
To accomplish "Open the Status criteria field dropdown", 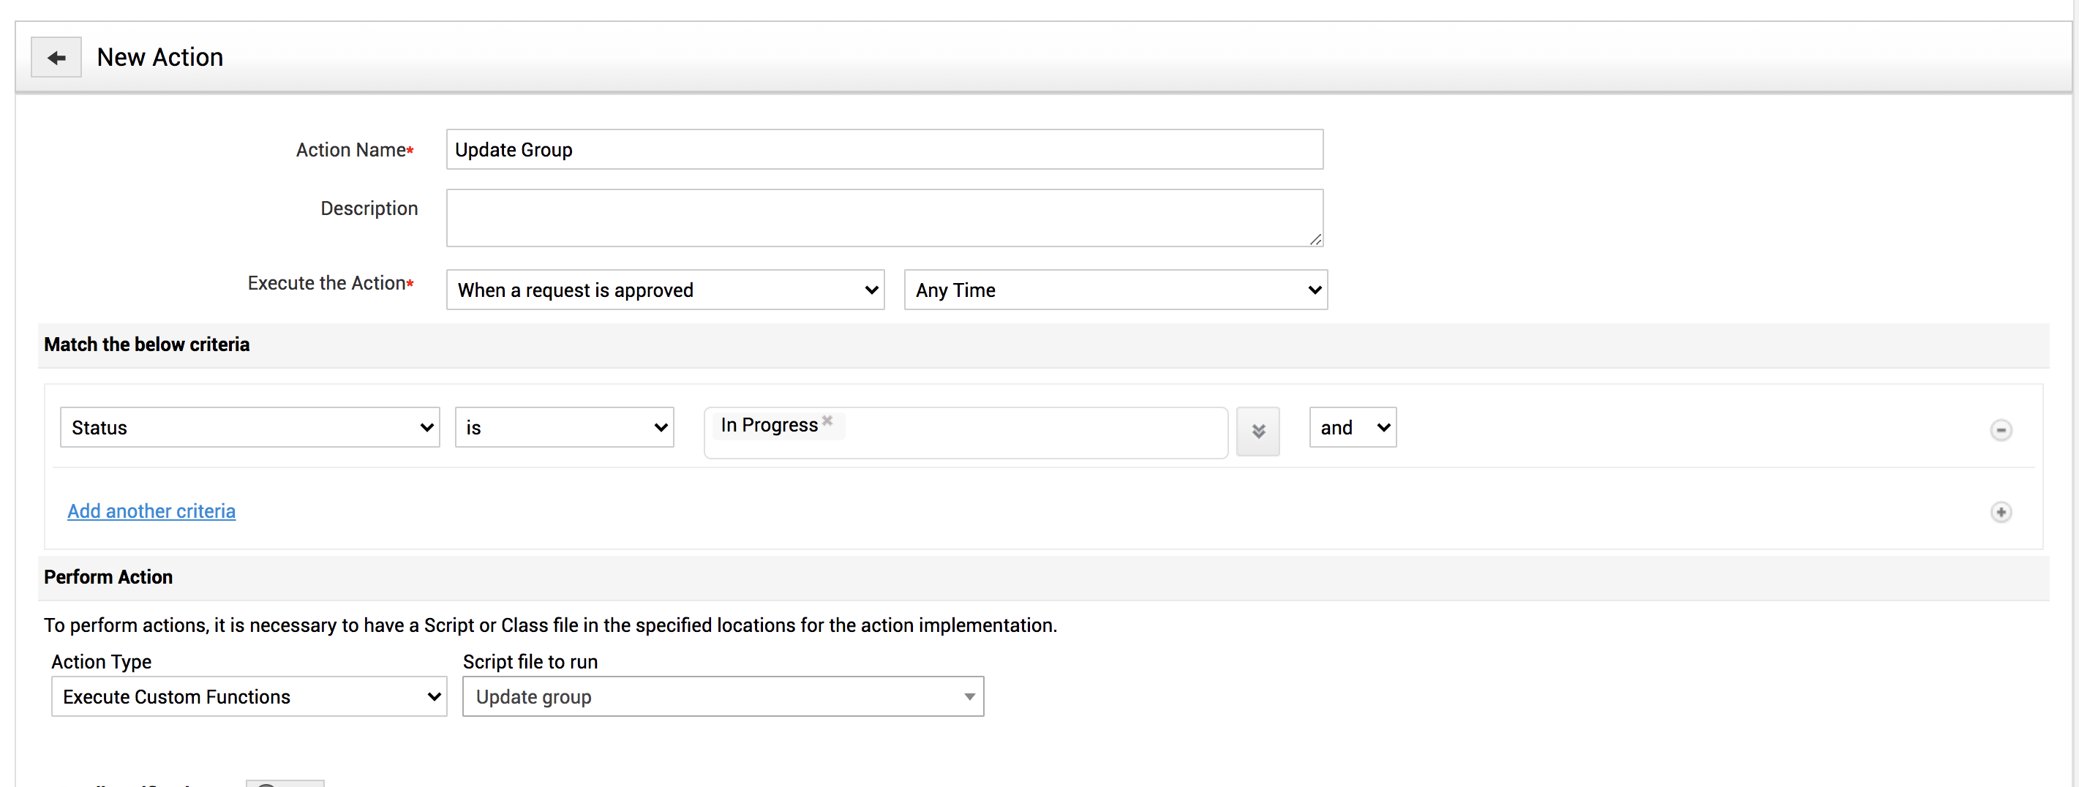I will pos(249,428).
